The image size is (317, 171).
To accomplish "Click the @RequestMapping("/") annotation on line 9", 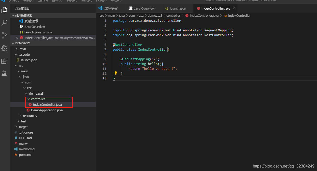I will [140, 59].
